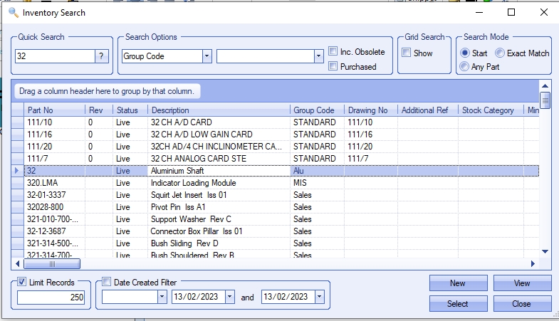Select the Exact Match search mode
559x321 pixels.
(x=500, y=53)
